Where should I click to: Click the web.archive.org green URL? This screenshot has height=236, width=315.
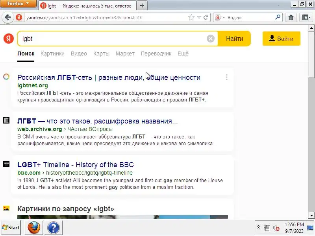(40, 129)
